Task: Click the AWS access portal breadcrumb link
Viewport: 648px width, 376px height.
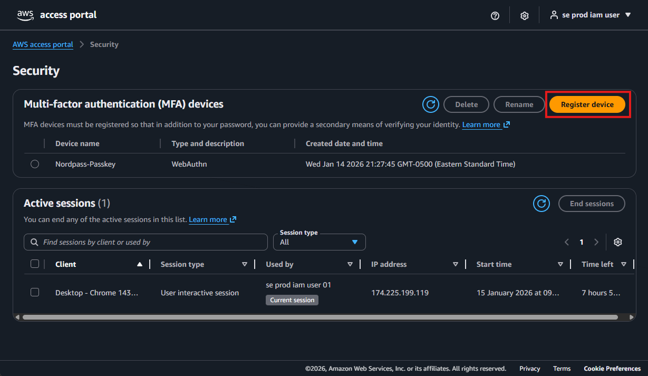Action: tap(43, 44)
